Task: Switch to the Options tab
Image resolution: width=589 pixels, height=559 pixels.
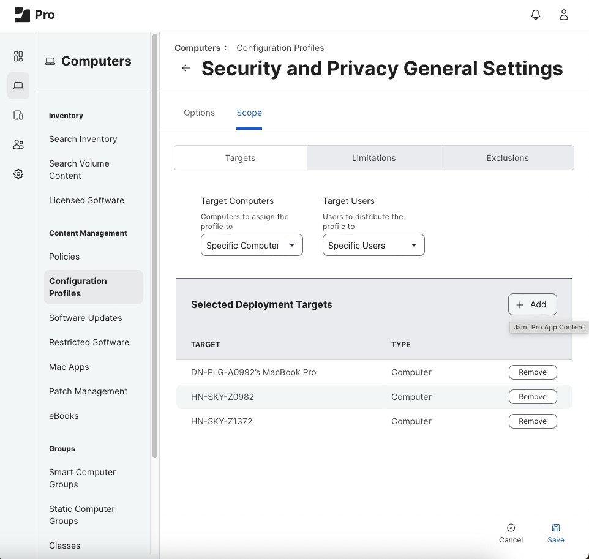Action: pos(199,113)
